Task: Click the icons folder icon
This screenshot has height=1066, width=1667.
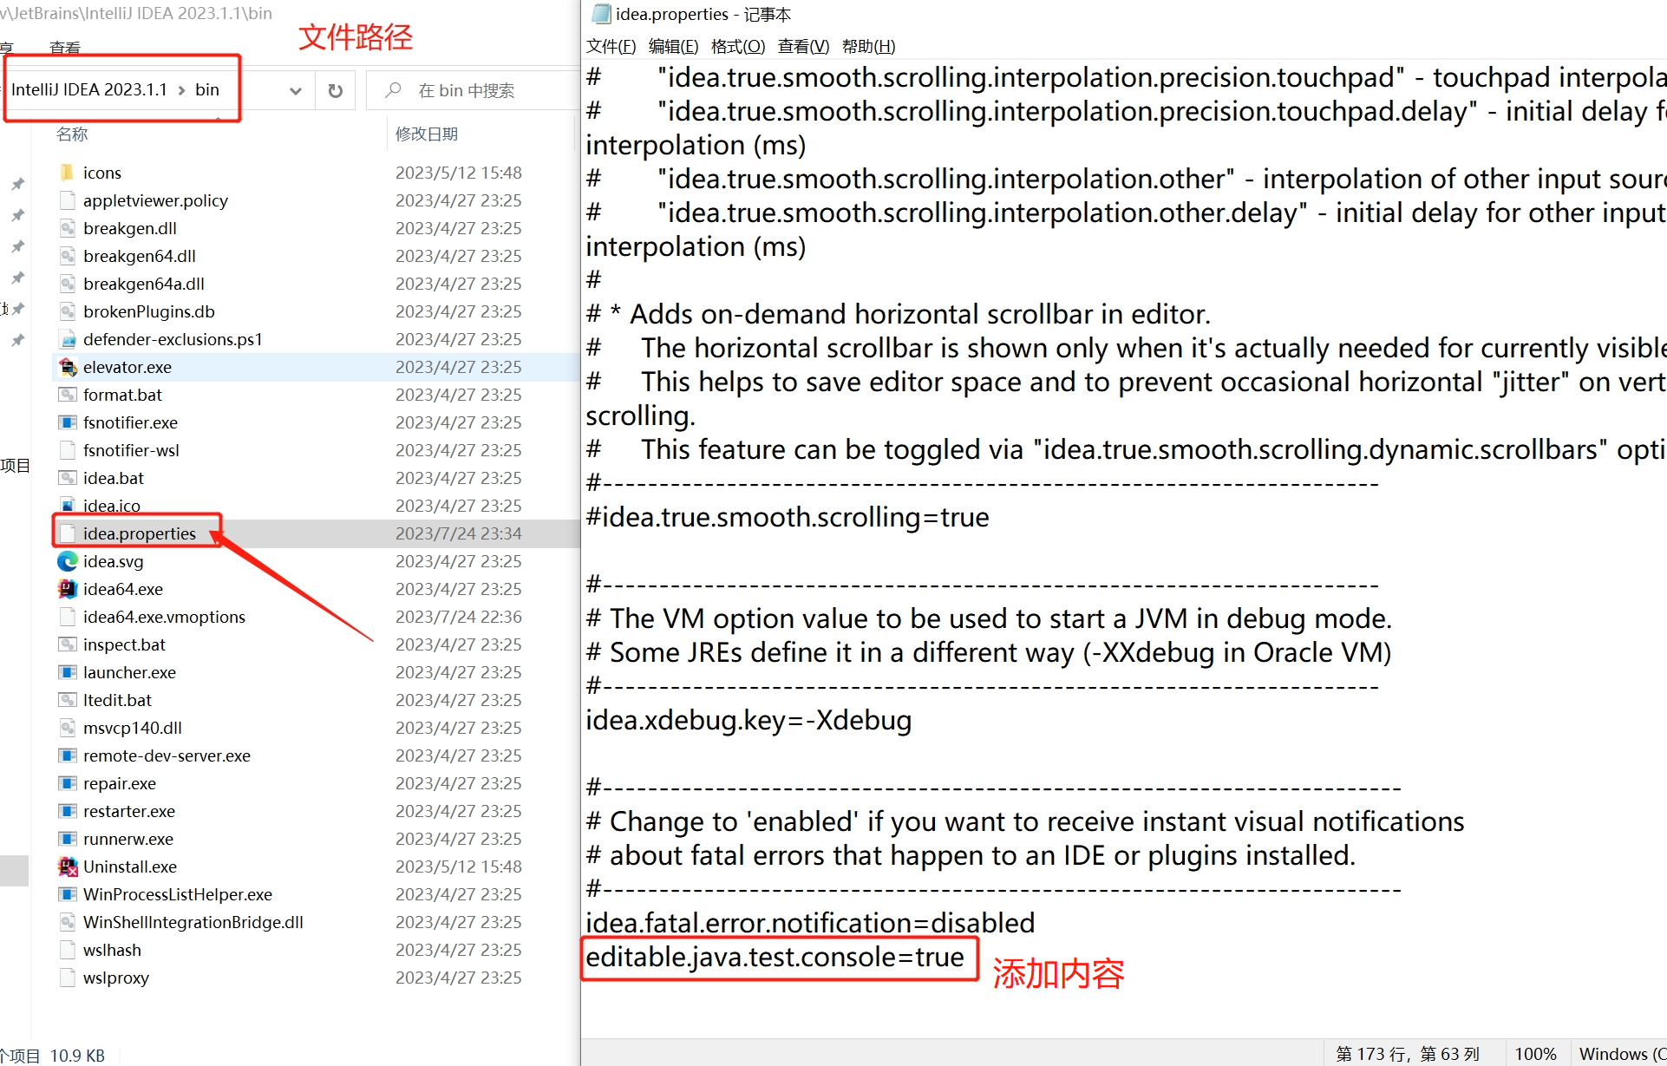Action: tap(68, 173)
